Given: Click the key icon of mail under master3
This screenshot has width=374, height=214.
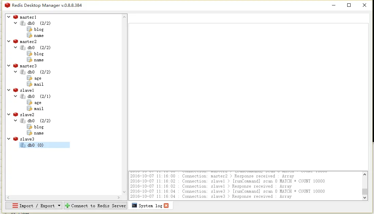Looking at the screenshot, I should 29,84.
